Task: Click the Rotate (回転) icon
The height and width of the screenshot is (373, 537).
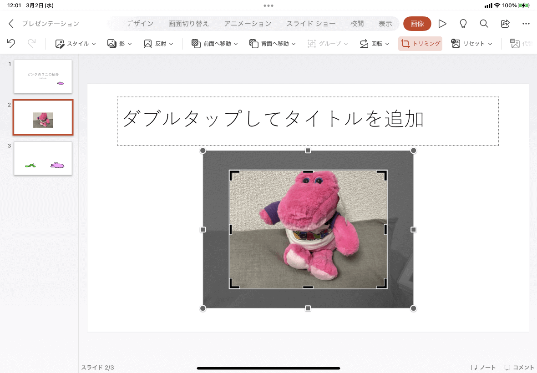Action: click(x=364, y=44)
